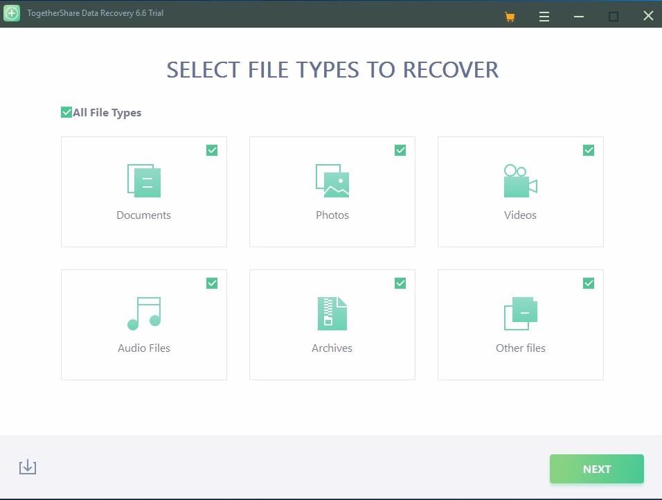Click the Documents file type icon

tap(144, 181)
